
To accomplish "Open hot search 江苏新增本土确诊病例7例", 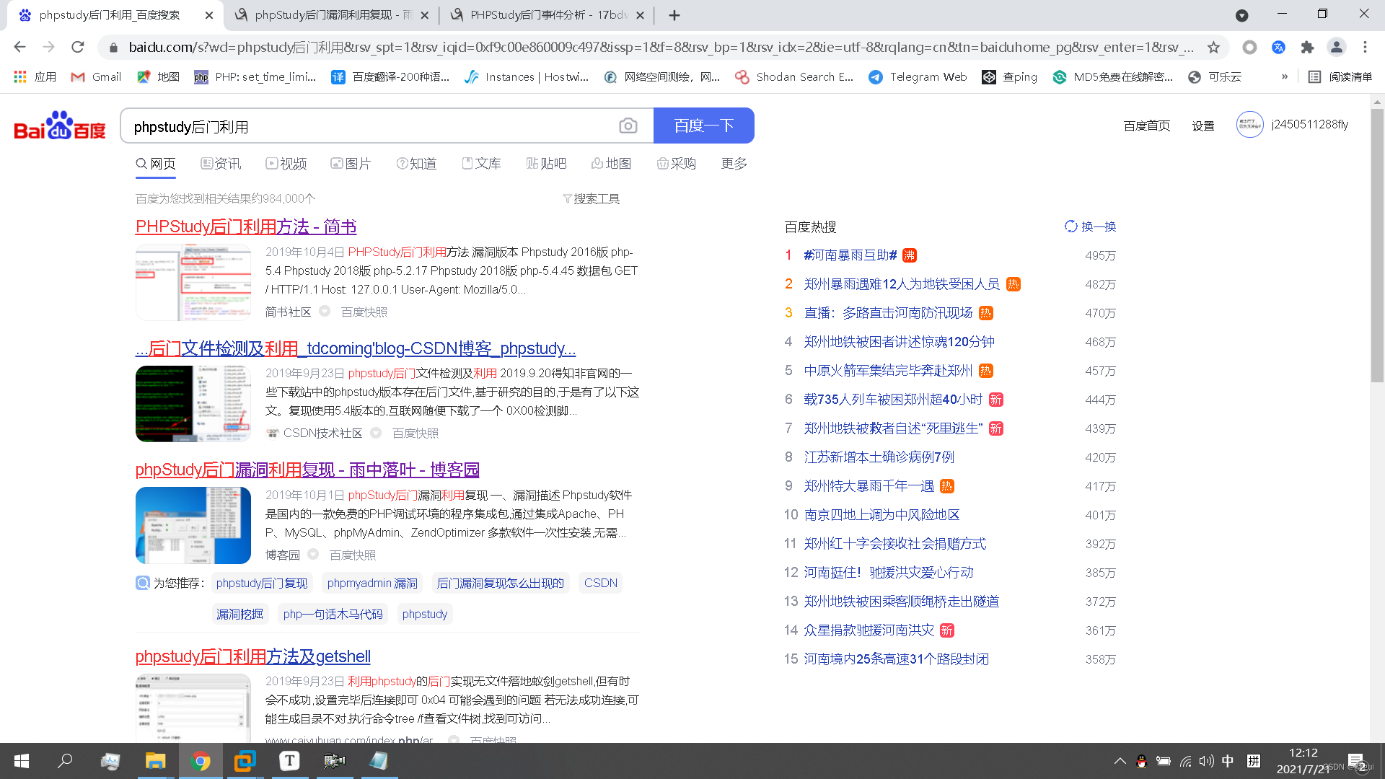I will 879,457.
